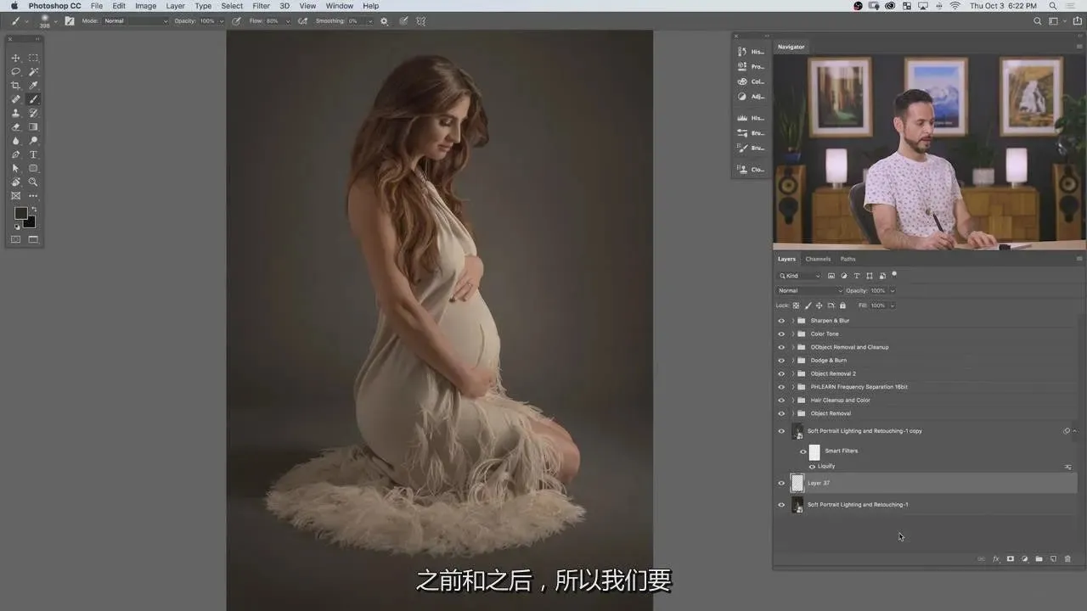This screenshot has width=1087, height=611.
Task: Select the Soft Portrait Lighting and Retouching-1 layer
Action: [858, 505]
